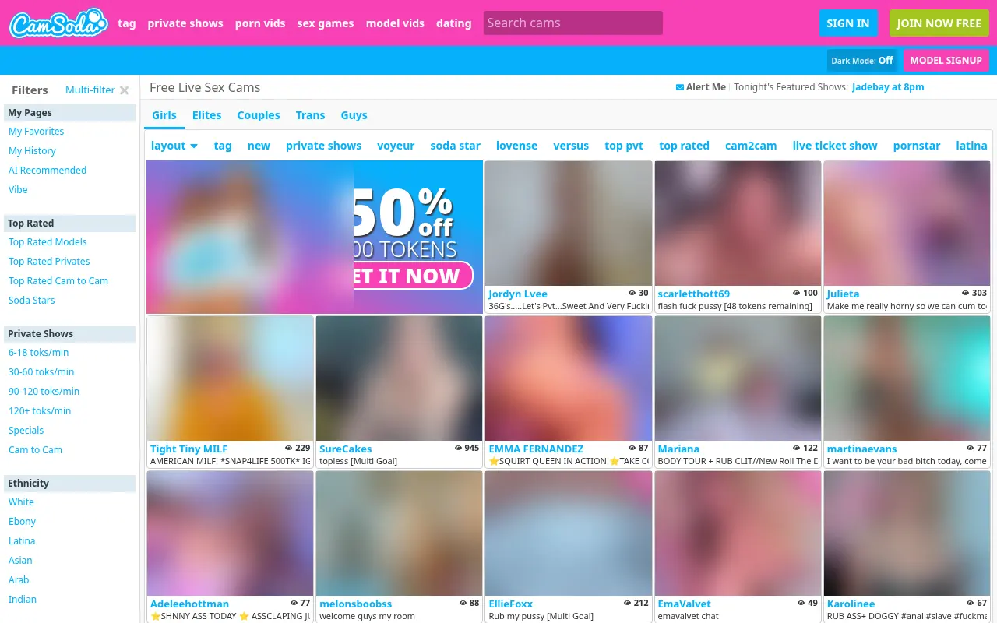Click the Jadebay at 8pm link

click(x=888, y=87)
